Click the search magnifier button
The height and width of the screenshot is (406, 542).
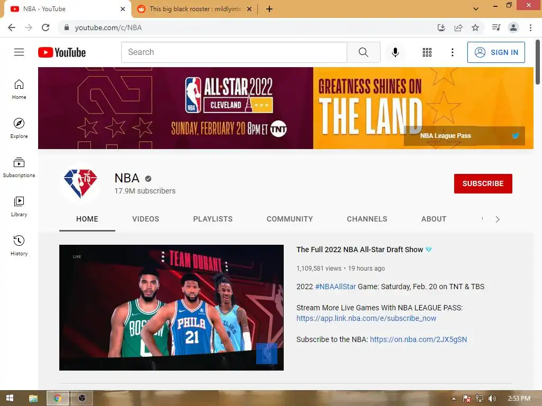pyautogui.click(x=363, y=52)
